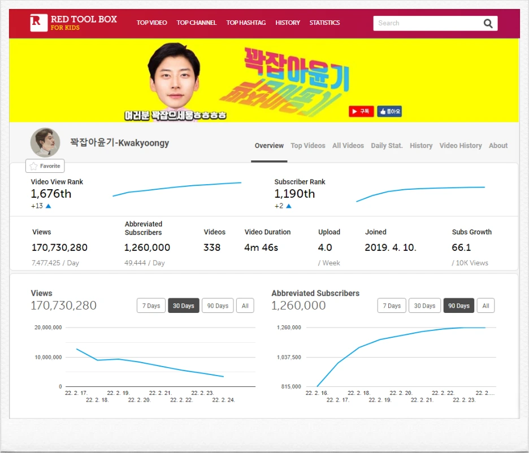
Task: Click the 4.0 upload value
Action: (325, 247)
